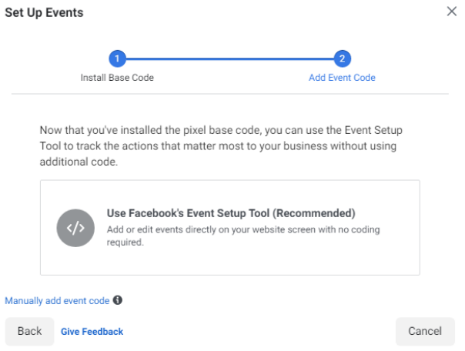This screenshot has width=465, height=351.
Task: Click the Set Up Events heading
Action: point(44,12)
